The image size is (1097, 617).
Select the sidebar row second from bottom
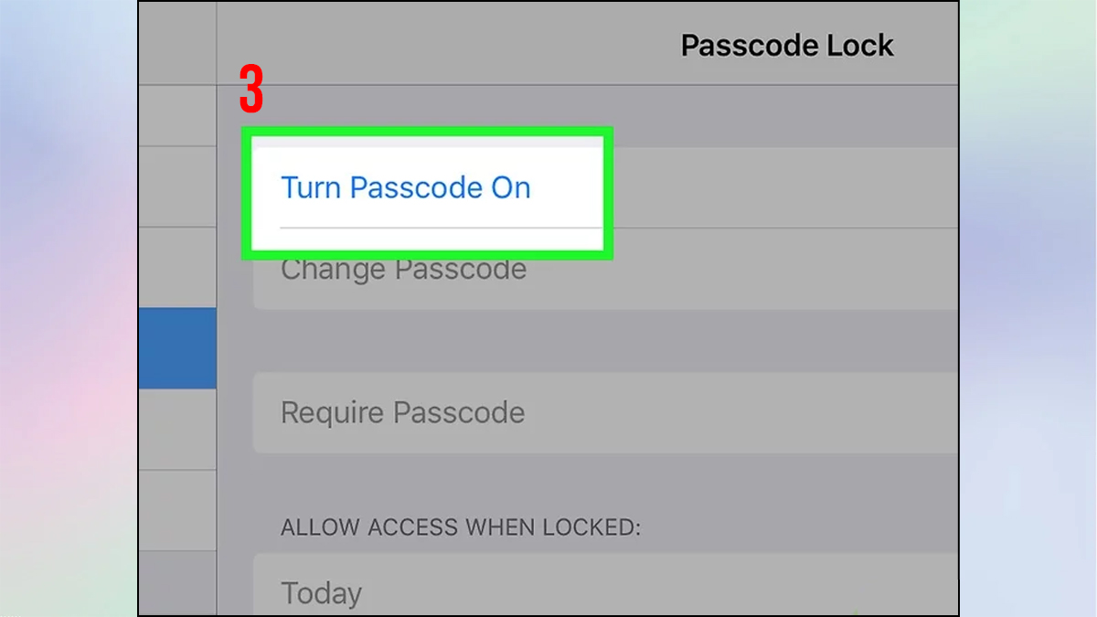(x=176, y=507)
